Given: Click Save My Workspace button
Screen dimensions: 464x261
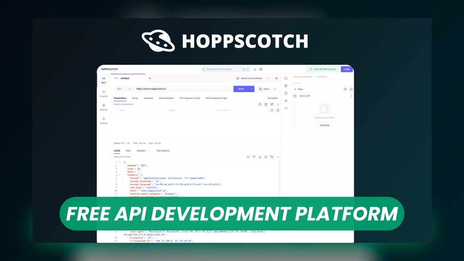Looking at the screenshot, I should tap(323, 69).
